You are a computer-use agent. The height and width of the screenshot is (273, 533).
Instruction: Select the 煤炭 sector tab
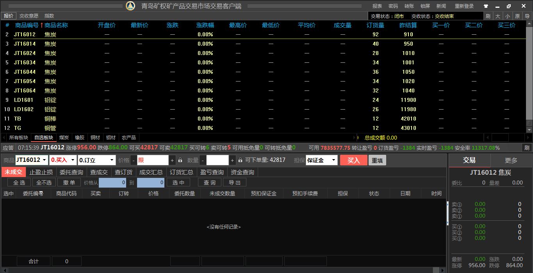pyautogui.click(x=64, y=138)
